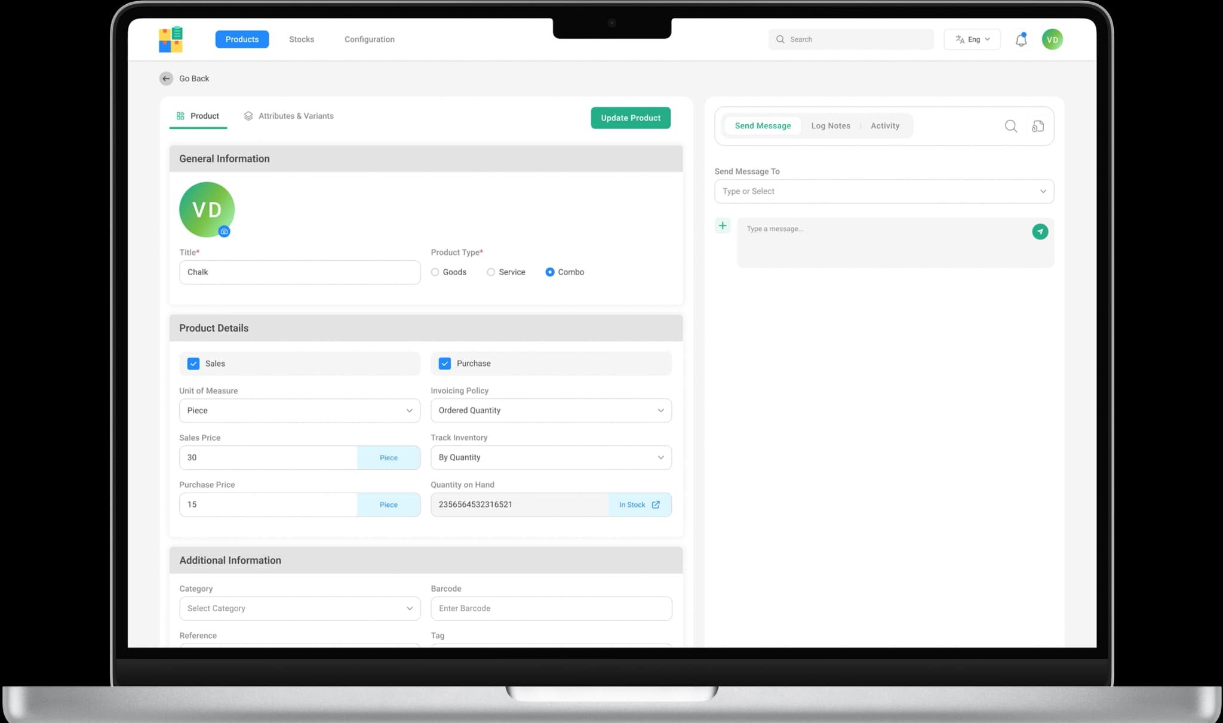Click the app logo in header
This screenshot has height=723, width=1223.
point(171,39)
